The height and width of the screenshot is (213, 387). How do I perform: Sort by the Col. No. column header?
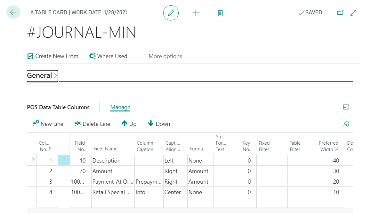point(44,146)
